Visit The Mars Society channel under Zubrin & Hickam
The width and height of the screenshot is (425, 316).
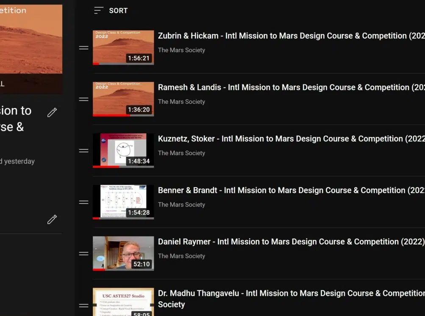(x=182, y=50)
